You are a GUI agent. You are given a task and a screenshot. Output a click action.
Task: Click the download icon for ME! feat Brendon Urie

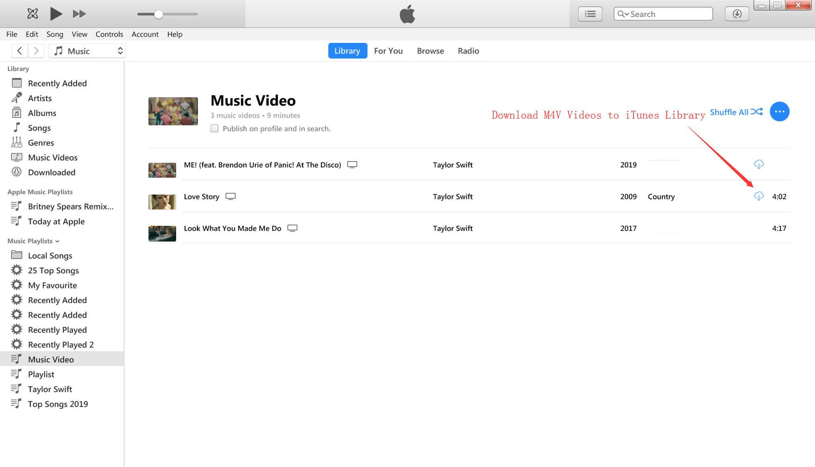click(x=759, y=164)
